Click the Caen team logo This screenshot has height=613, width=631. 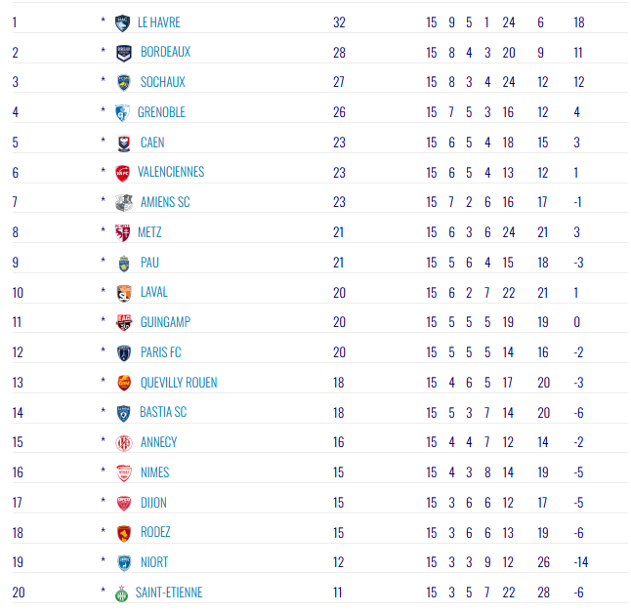123,143
